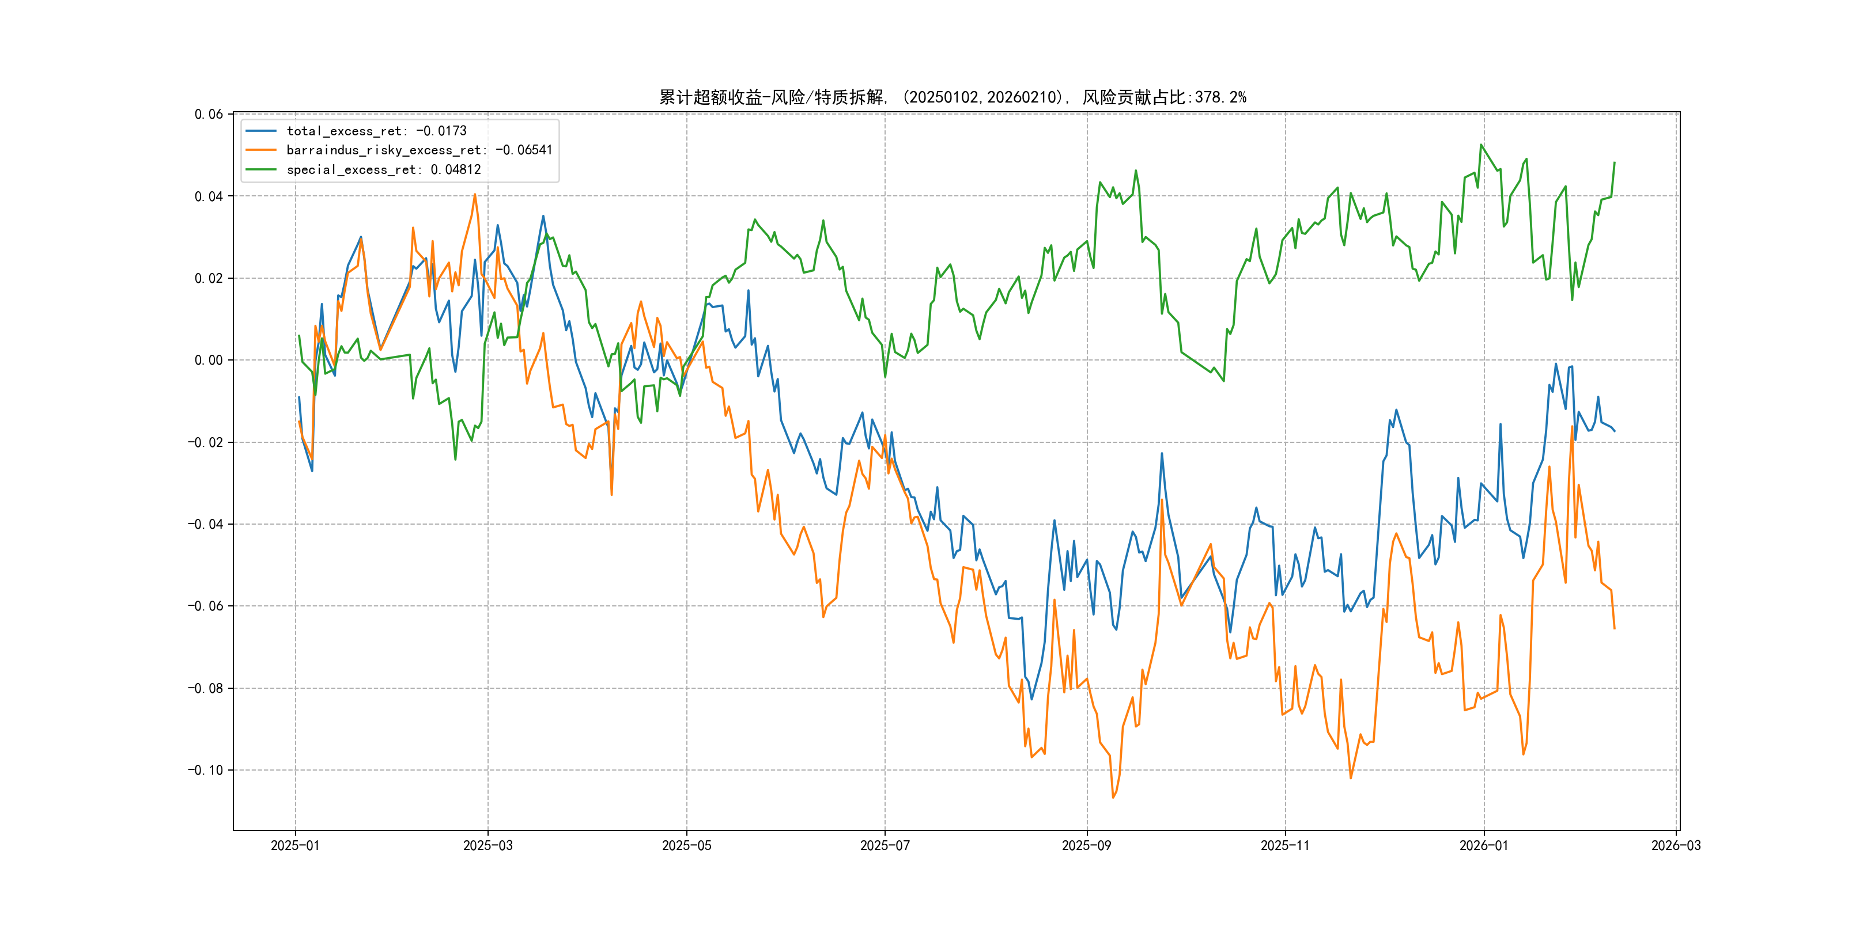Click the blue total_excess_ret legend line
The image size is (1867, 933).
click(x=261, y=131)
